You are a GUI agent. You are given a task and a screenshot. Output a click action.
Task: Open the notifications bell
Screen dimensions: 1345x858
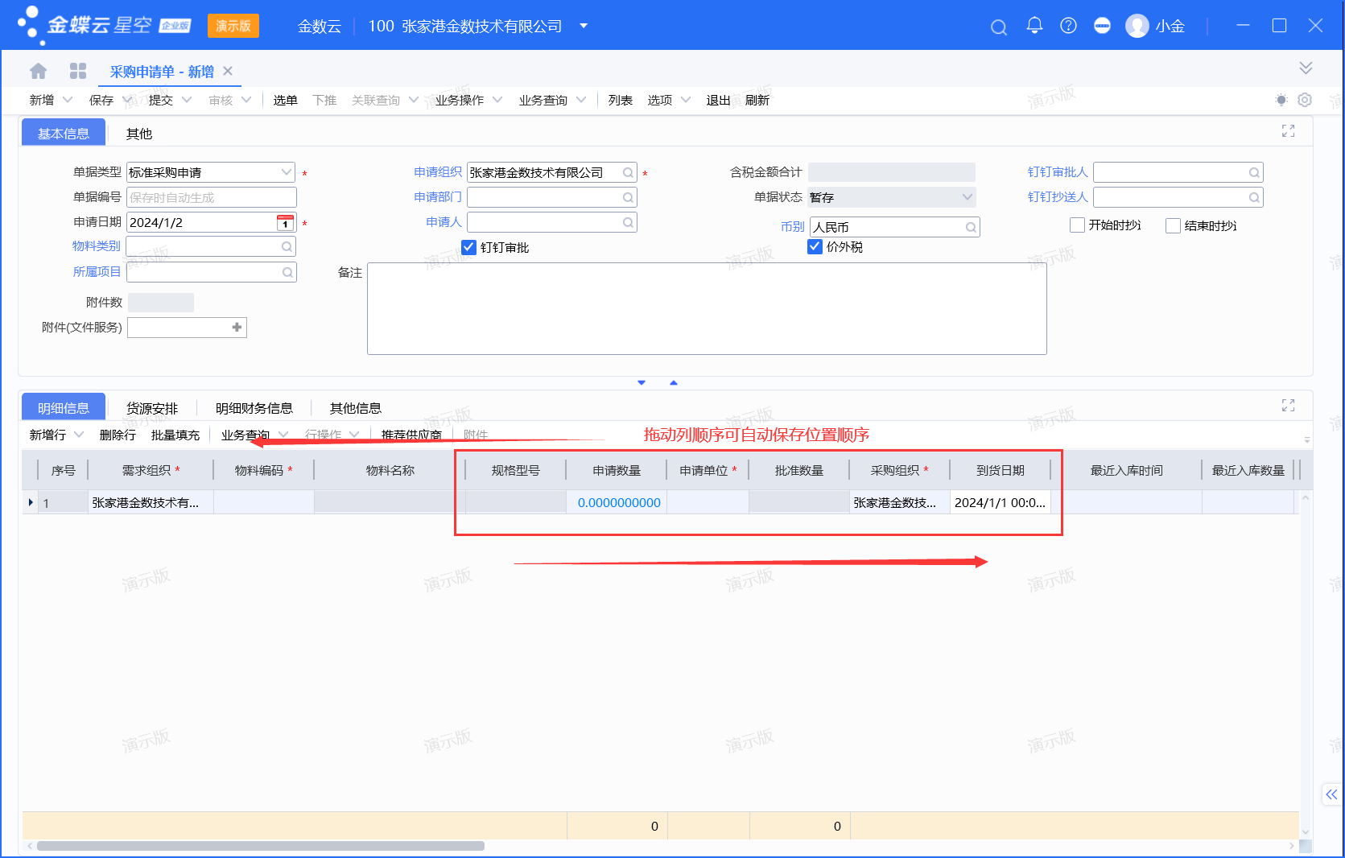coord(1034,26)
